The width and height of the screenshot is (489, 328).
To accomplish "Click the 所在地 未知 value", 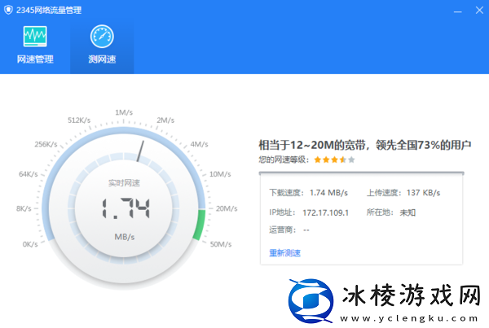I will coord(407,212).
